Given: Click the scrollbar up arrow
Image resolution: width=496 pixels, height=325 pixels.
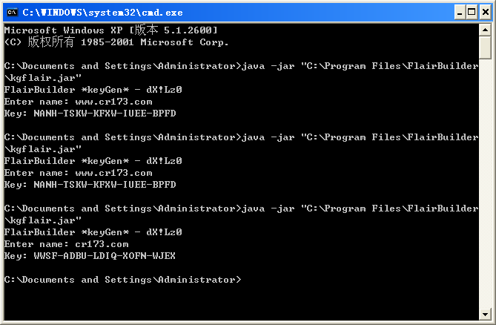Looking at the screenshot, I should tap(486, 29).
